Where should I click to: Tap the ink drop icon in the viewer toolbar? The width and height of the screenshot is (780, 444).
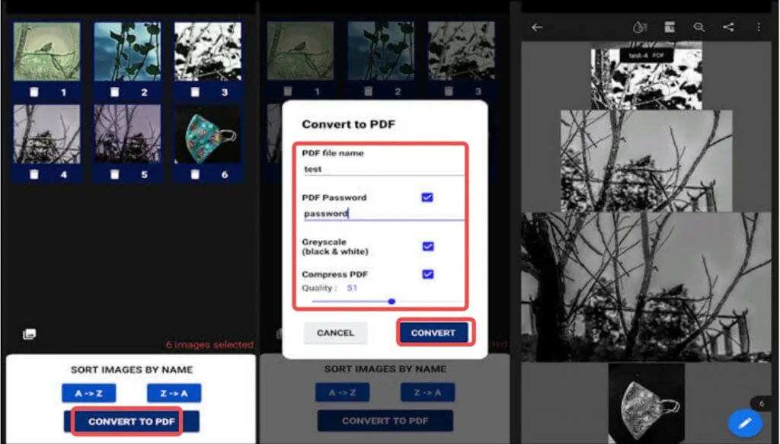(x=640, y=27)
